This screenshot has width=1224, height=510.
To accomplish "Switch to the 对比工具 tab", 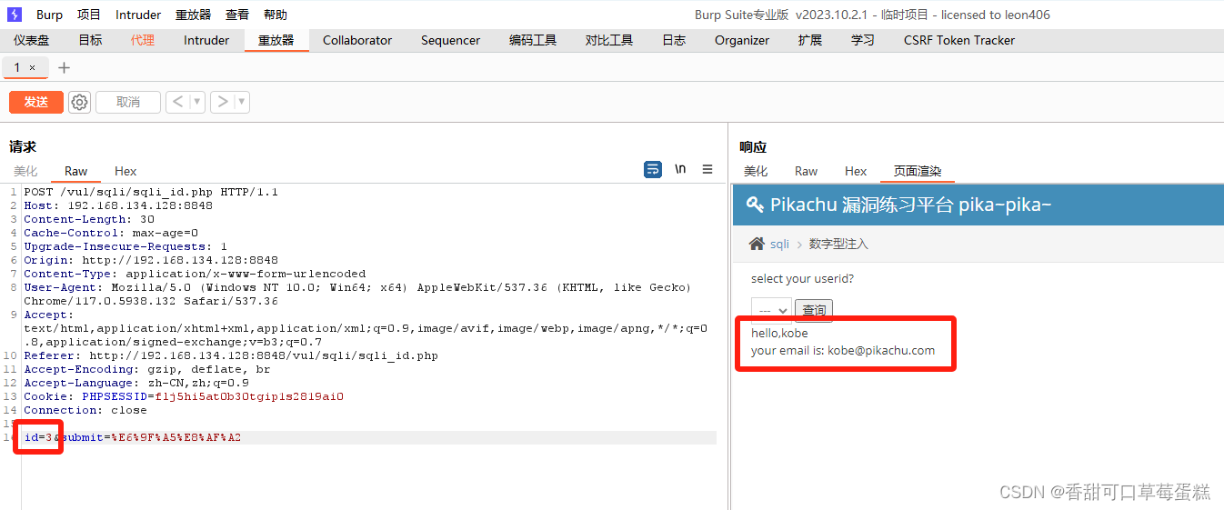I will [609, 40].
